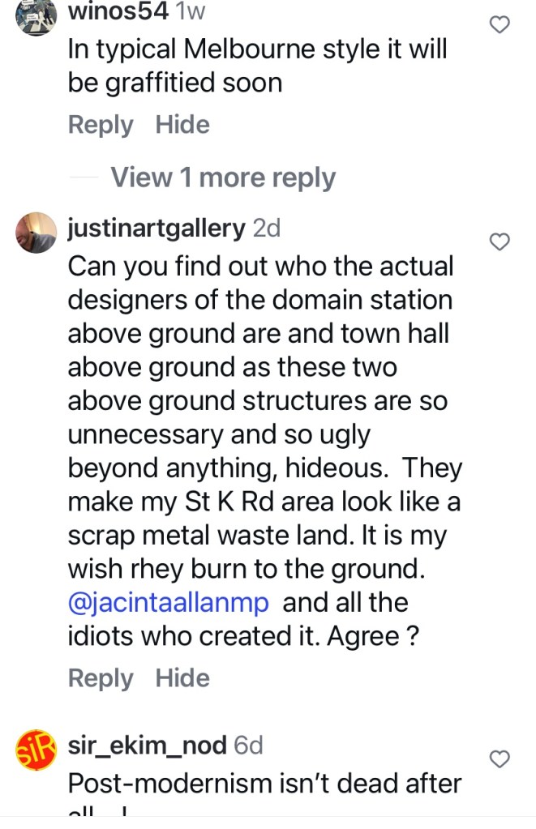
Task: Reply to justinartgallery's comment
Action: click(x=101, y=678)
